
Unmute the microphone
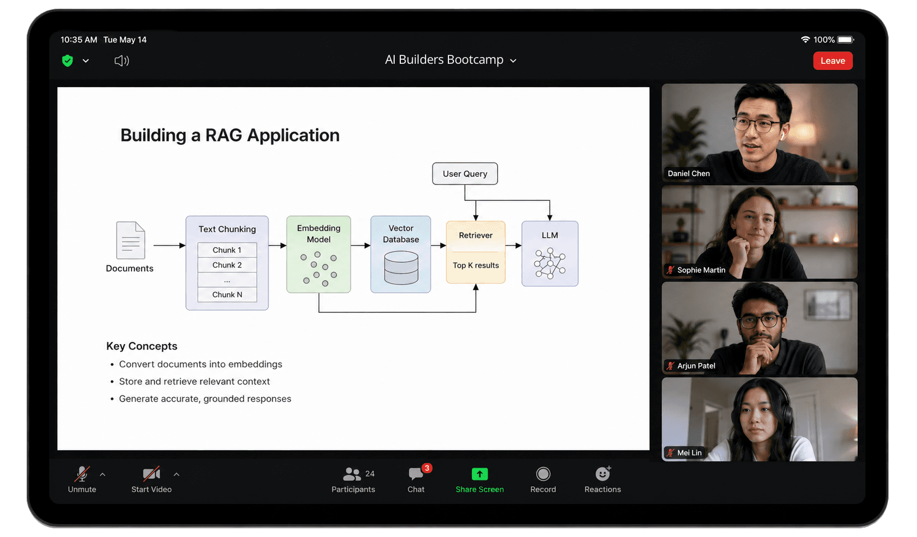click(82, 479)
